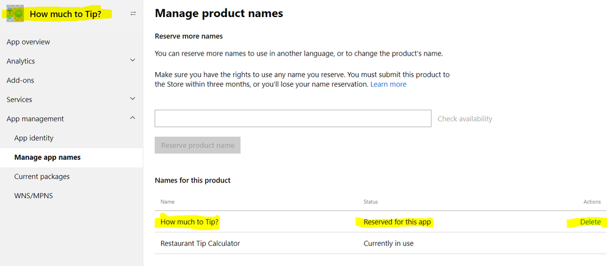The width and height of the screenshot is (610, 266).
Task: Open the App overview page
Action: pyautogui.click(x=28, y=42)
